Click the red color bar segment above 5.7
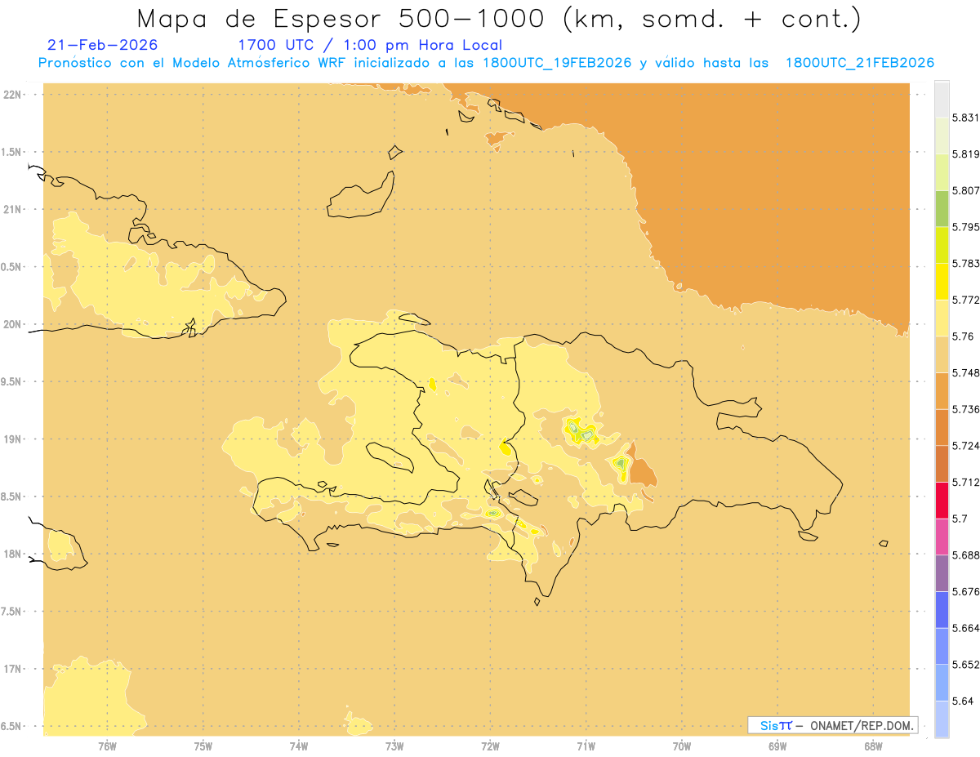Image resolution: width=980 pixels, height=757 pixels. (x=942, y=500)
